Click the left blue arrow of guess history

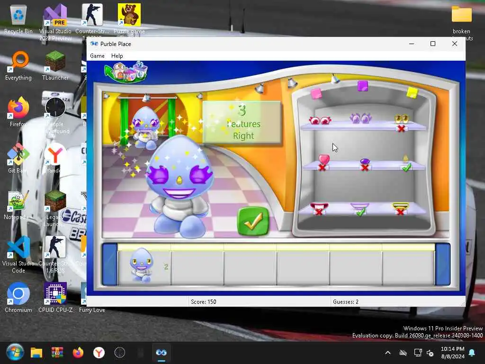110,264
